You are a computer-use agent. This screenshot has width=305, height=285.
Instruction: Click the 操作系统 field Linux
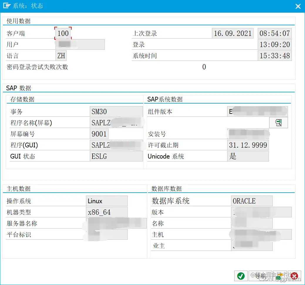107,201
